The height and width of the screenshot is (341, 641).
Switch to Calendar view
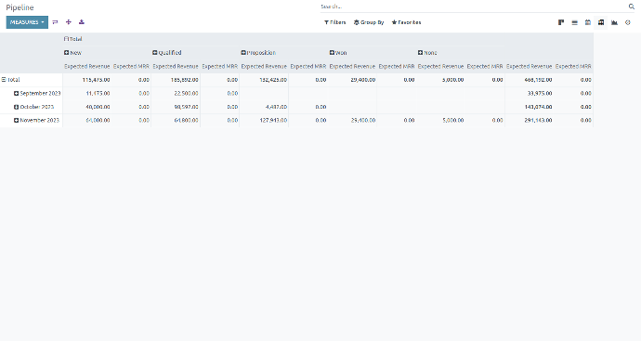coord(587,22)
